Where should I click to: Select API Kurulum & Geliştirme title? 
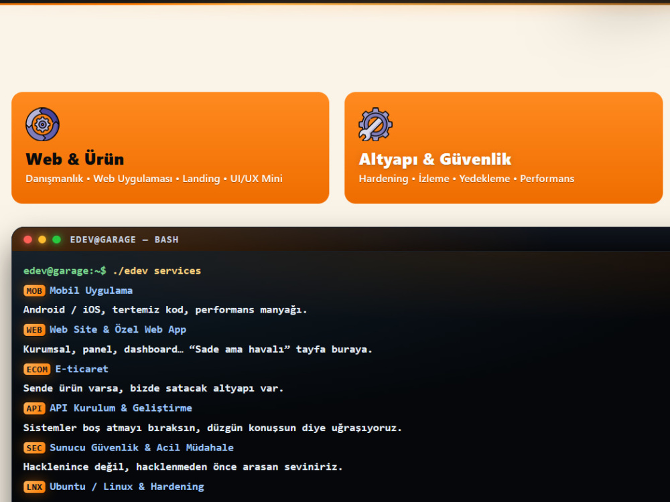point(121,408)
